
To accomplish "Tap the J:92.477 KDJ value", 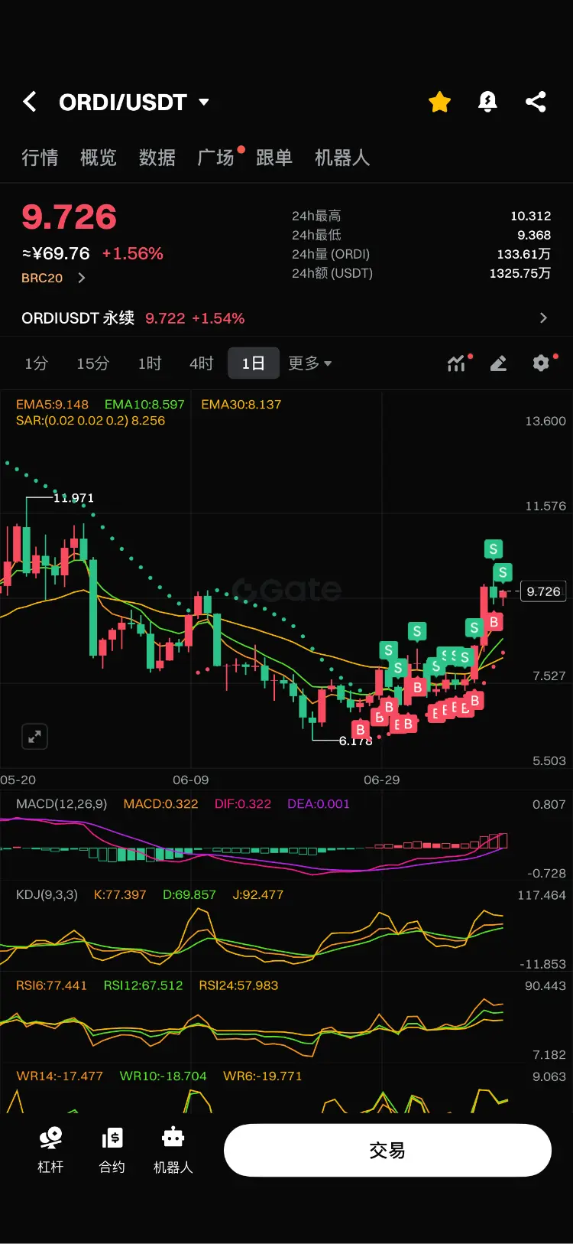I will tap(258, 894).
